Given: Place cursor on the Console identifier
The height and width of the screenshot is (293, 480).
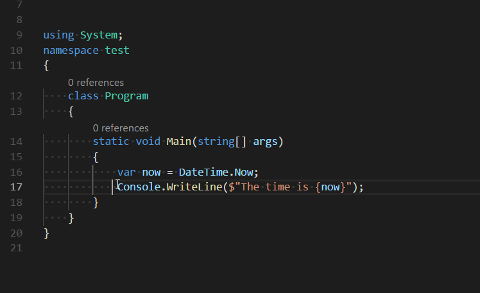Looking at the screenshot, I should pyautogui.click(x=139, y=187).
